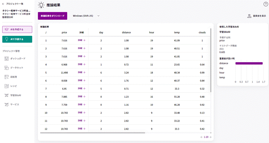Go back via project list arrow

click(3, 4)
